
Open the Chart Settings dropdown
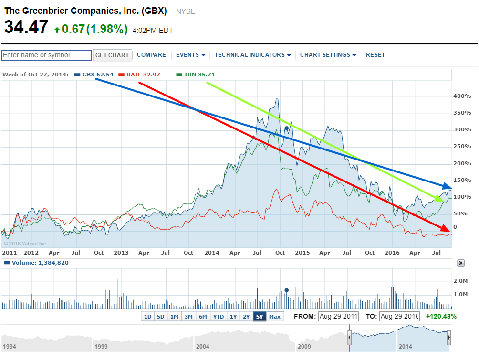tap(328, 55)
